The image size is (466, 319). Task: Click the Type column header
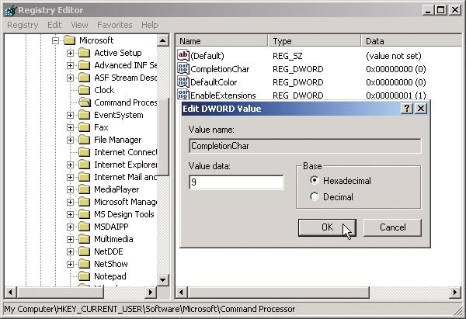(x=315, y=40)
